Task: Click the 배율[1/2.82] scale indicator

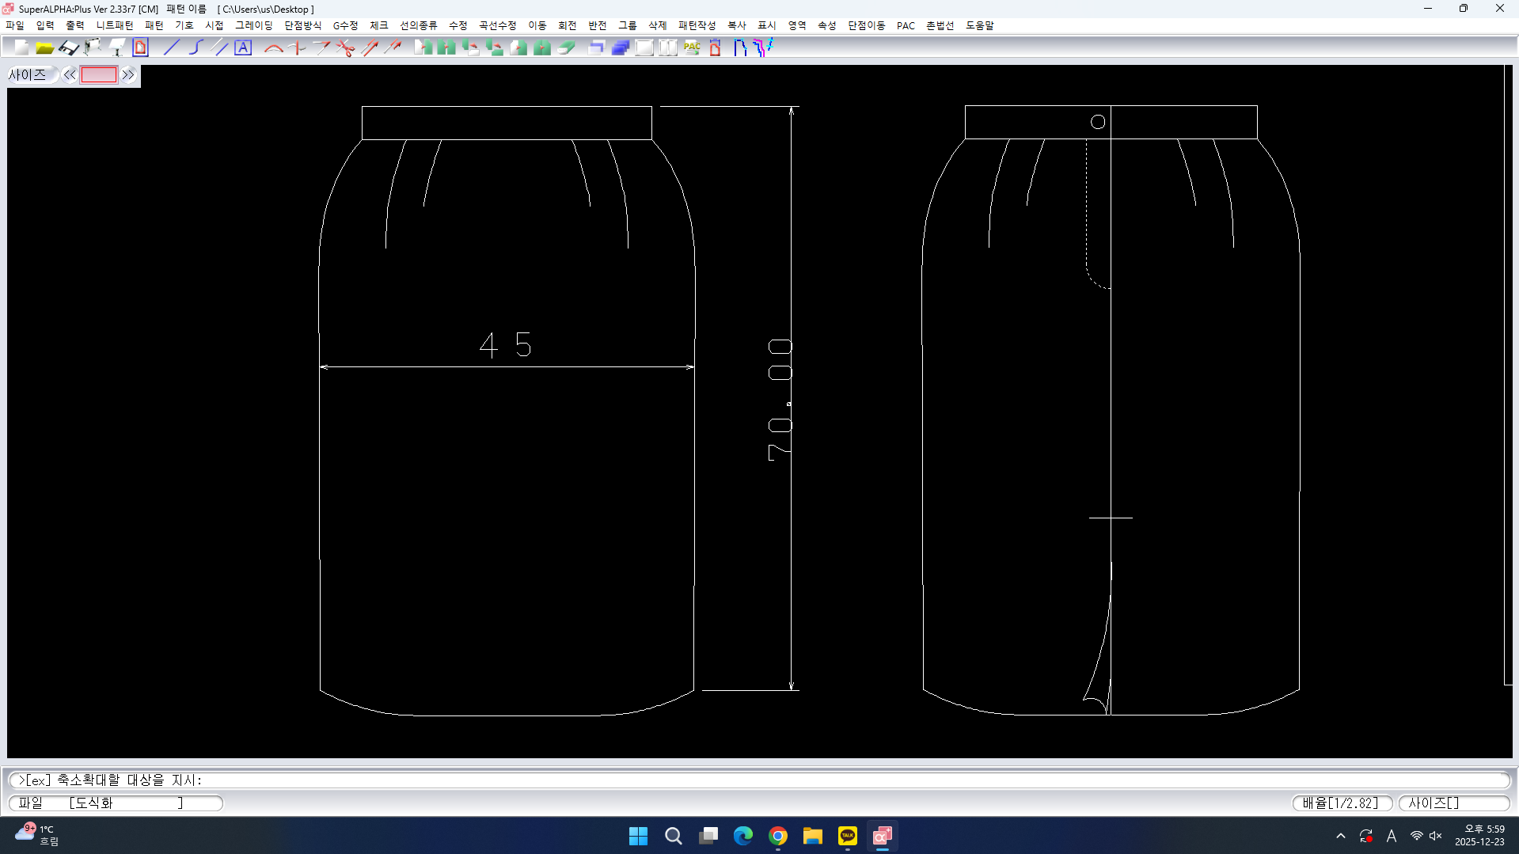Action: click(x=1342, y=803)
